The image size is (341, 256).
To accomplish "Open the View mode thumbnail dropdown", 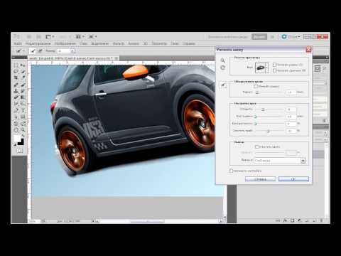I will point(261,68).
